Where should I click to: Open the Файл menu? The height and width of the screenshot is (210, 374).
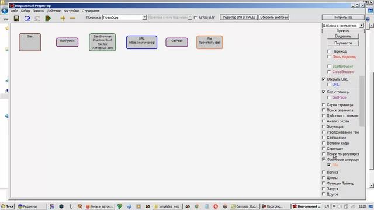[x=14, y=11]
